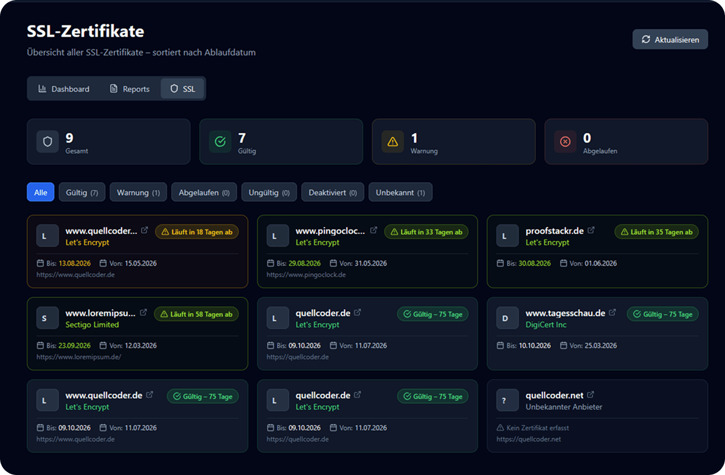This screenshot has height=475, width=725.
Task: Filter by Abgelaufen (0) certificates
Action: point(204,192)
